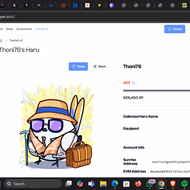Click the Faucet button

point(175,29)
